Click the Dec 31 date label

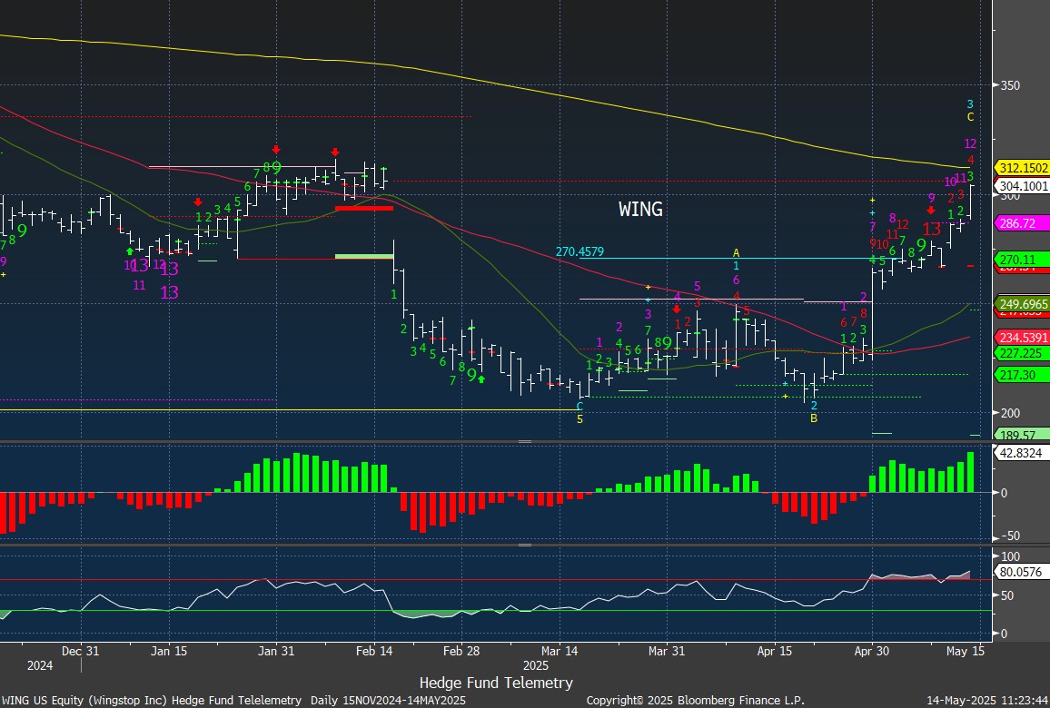click(80, 651)
